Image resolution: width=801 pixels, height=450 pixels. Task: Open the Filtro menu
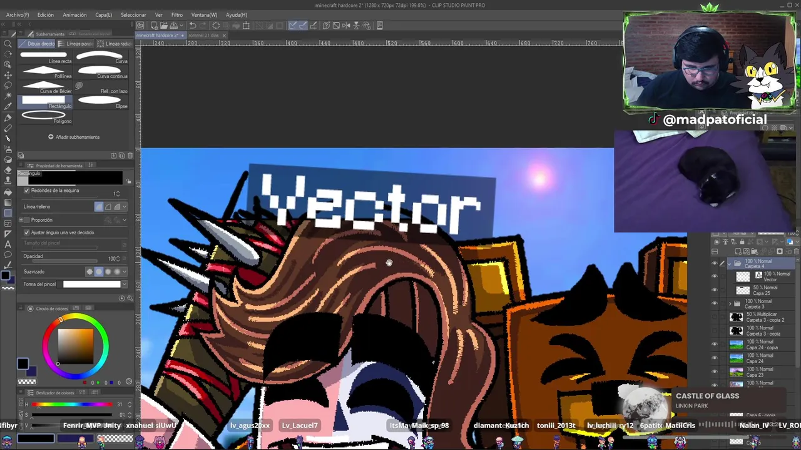pos(177,14)
